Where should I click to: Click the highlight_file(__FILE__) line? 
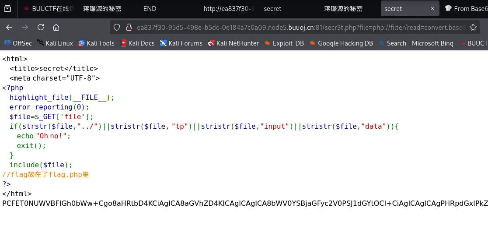pos(62,98)
